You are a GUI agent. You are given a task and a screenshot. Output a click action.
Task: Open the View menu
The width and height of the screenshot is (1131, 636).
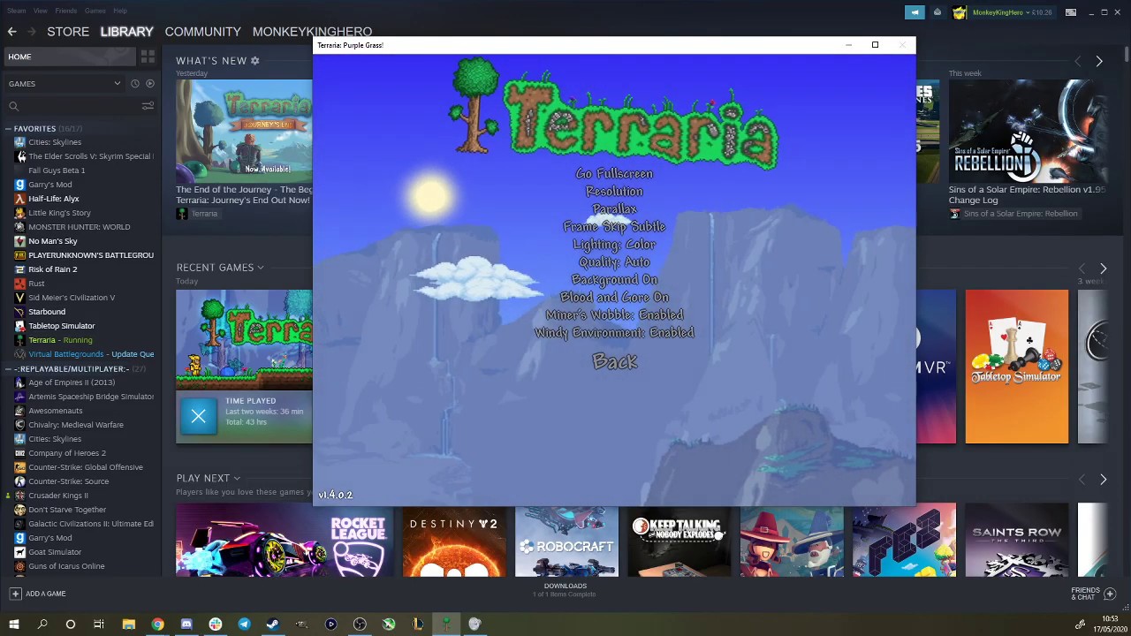pyautogui.click(x=41, y=11)
